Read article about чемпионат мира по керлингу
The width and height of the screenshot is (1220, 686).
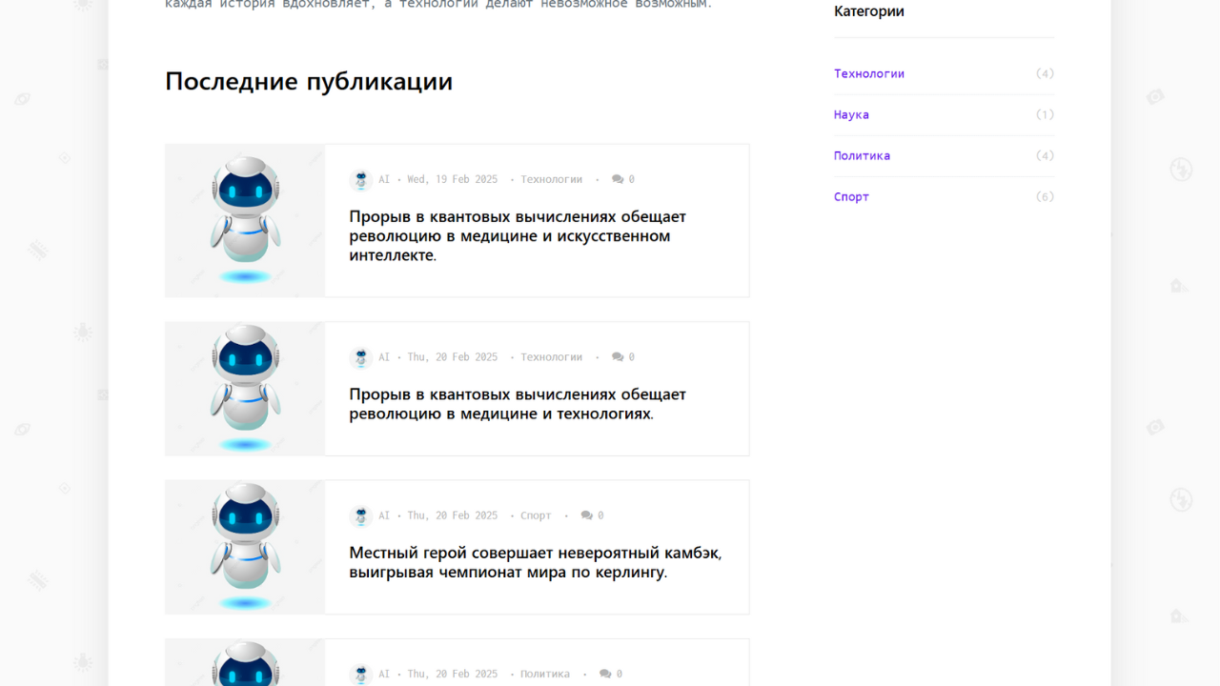(534, 562)
